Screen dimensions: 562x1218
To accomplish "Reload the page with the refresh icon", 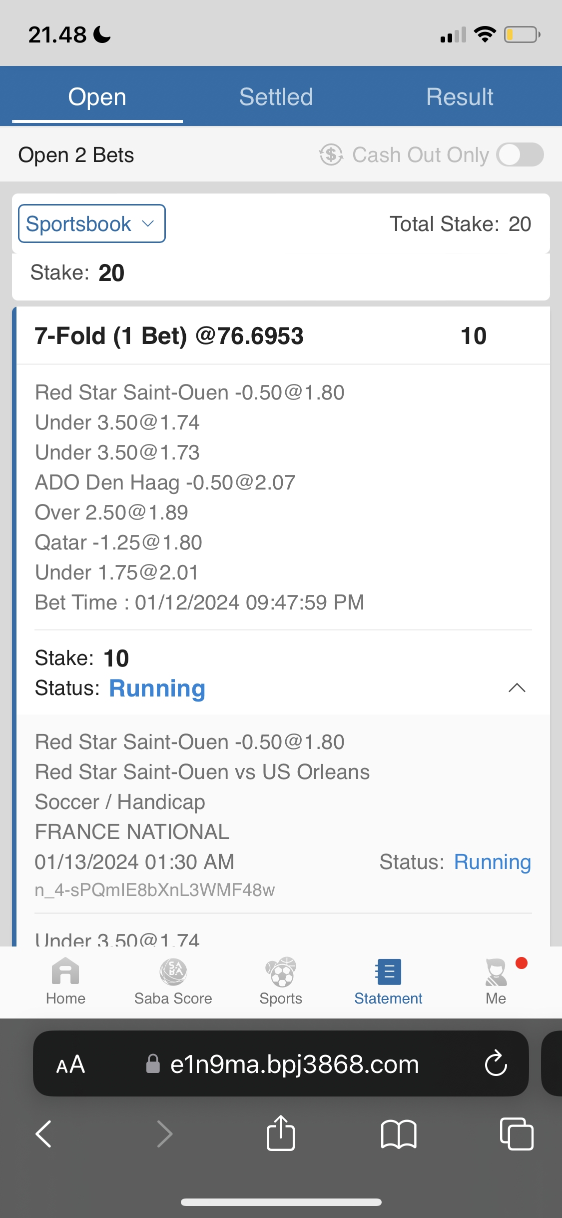I will 496,1063.
